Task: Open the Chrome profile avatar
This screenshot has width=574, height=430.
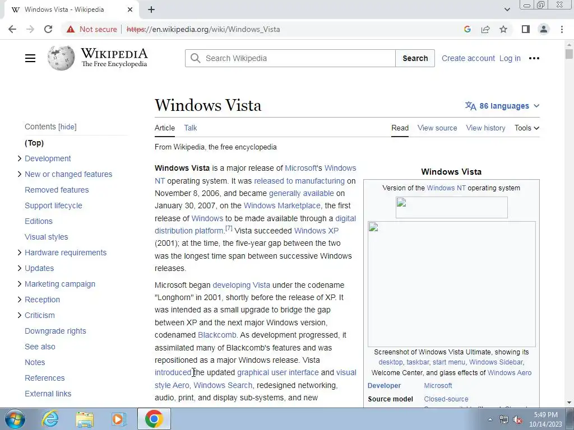Action: [544, 29]
